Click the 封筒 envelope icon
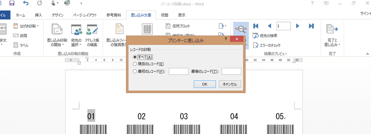This screenshot has width=371, height=134. 16,36
